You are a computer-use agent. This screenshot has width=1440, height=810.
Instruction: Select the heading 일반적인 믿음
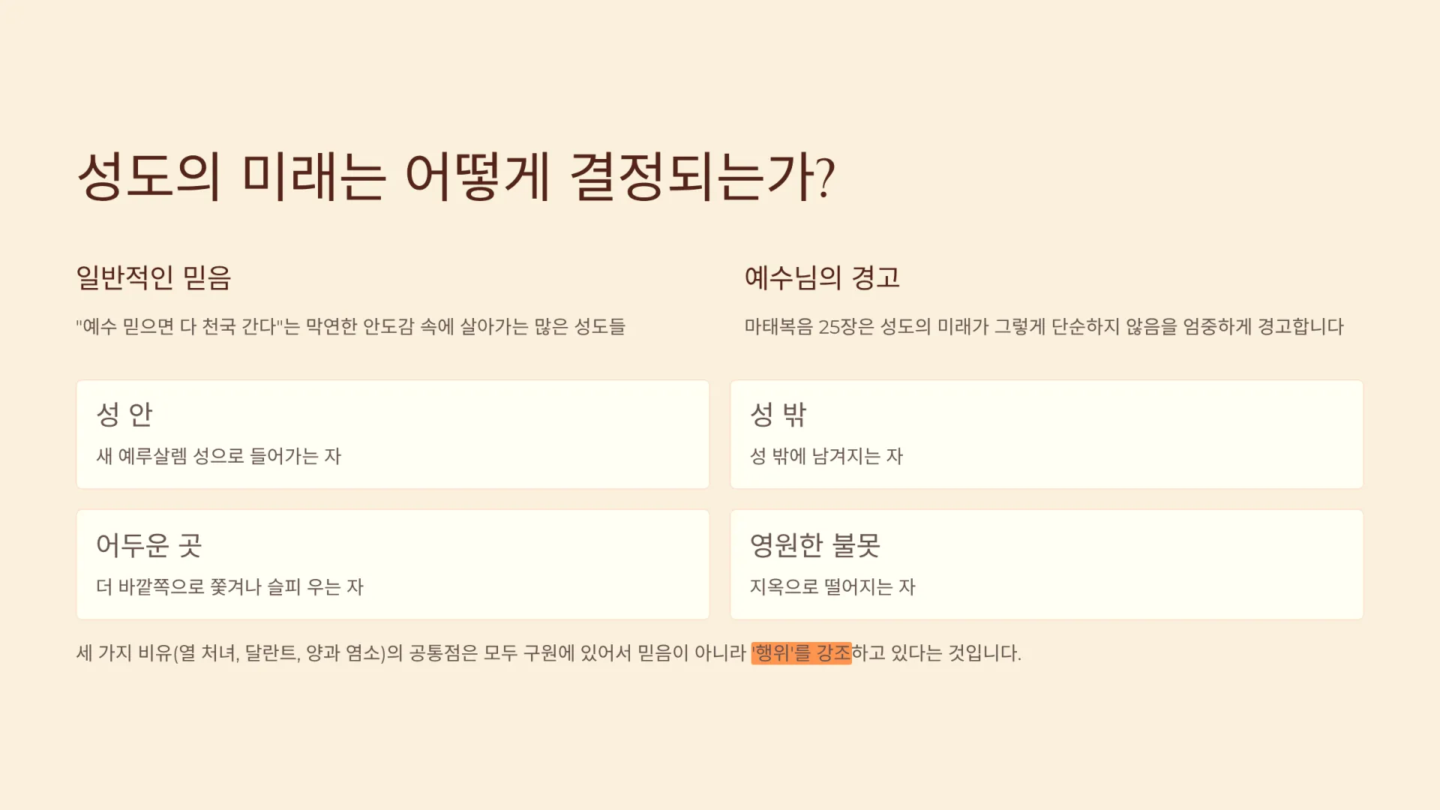point(154,277)
